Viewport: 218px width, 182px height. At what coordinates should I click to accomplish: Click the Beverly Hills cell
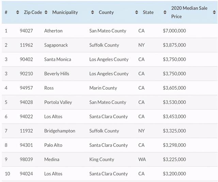point(57,74)
